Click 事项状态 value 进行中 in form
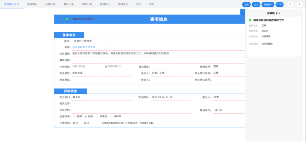Image resolution: width=306 pixels, height=141 pixels. [x=219, y=110]
